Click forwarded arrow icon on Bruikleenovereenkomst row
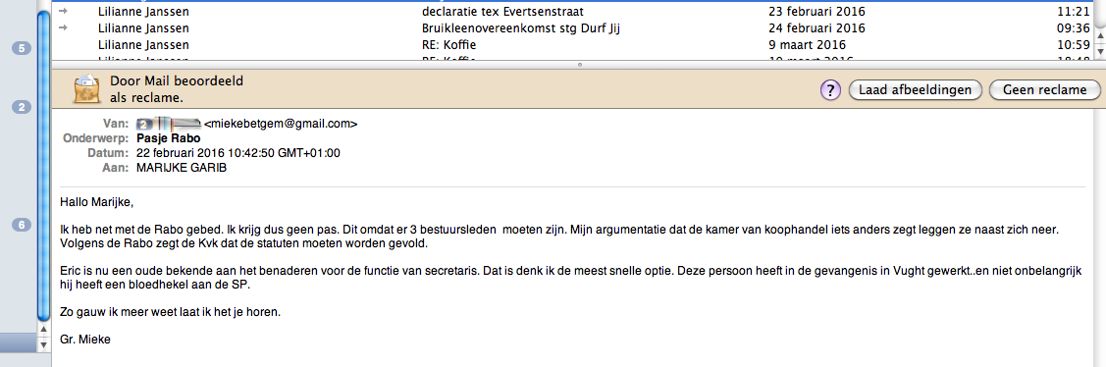Viewport: 1106px width, 367px height. point(64,27)
